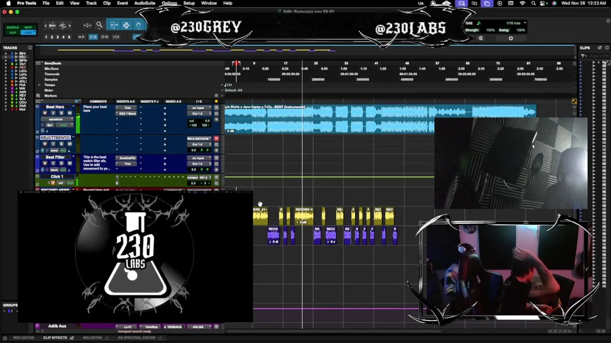Image resolution: width=611 pixels, height=343 pixels.
Task: Click the red playhead marker in ruler
Action: coord(236,63)
